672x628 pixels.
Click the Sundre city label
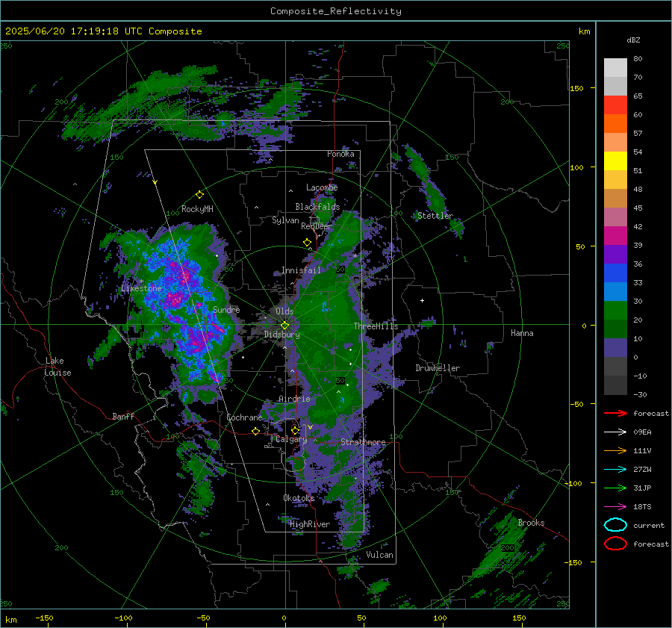pyautogui.click(x=226, y=309)
